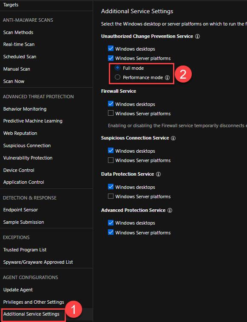
Task: Navigate to Update Agent configuration
Action: tap(18, 290)
